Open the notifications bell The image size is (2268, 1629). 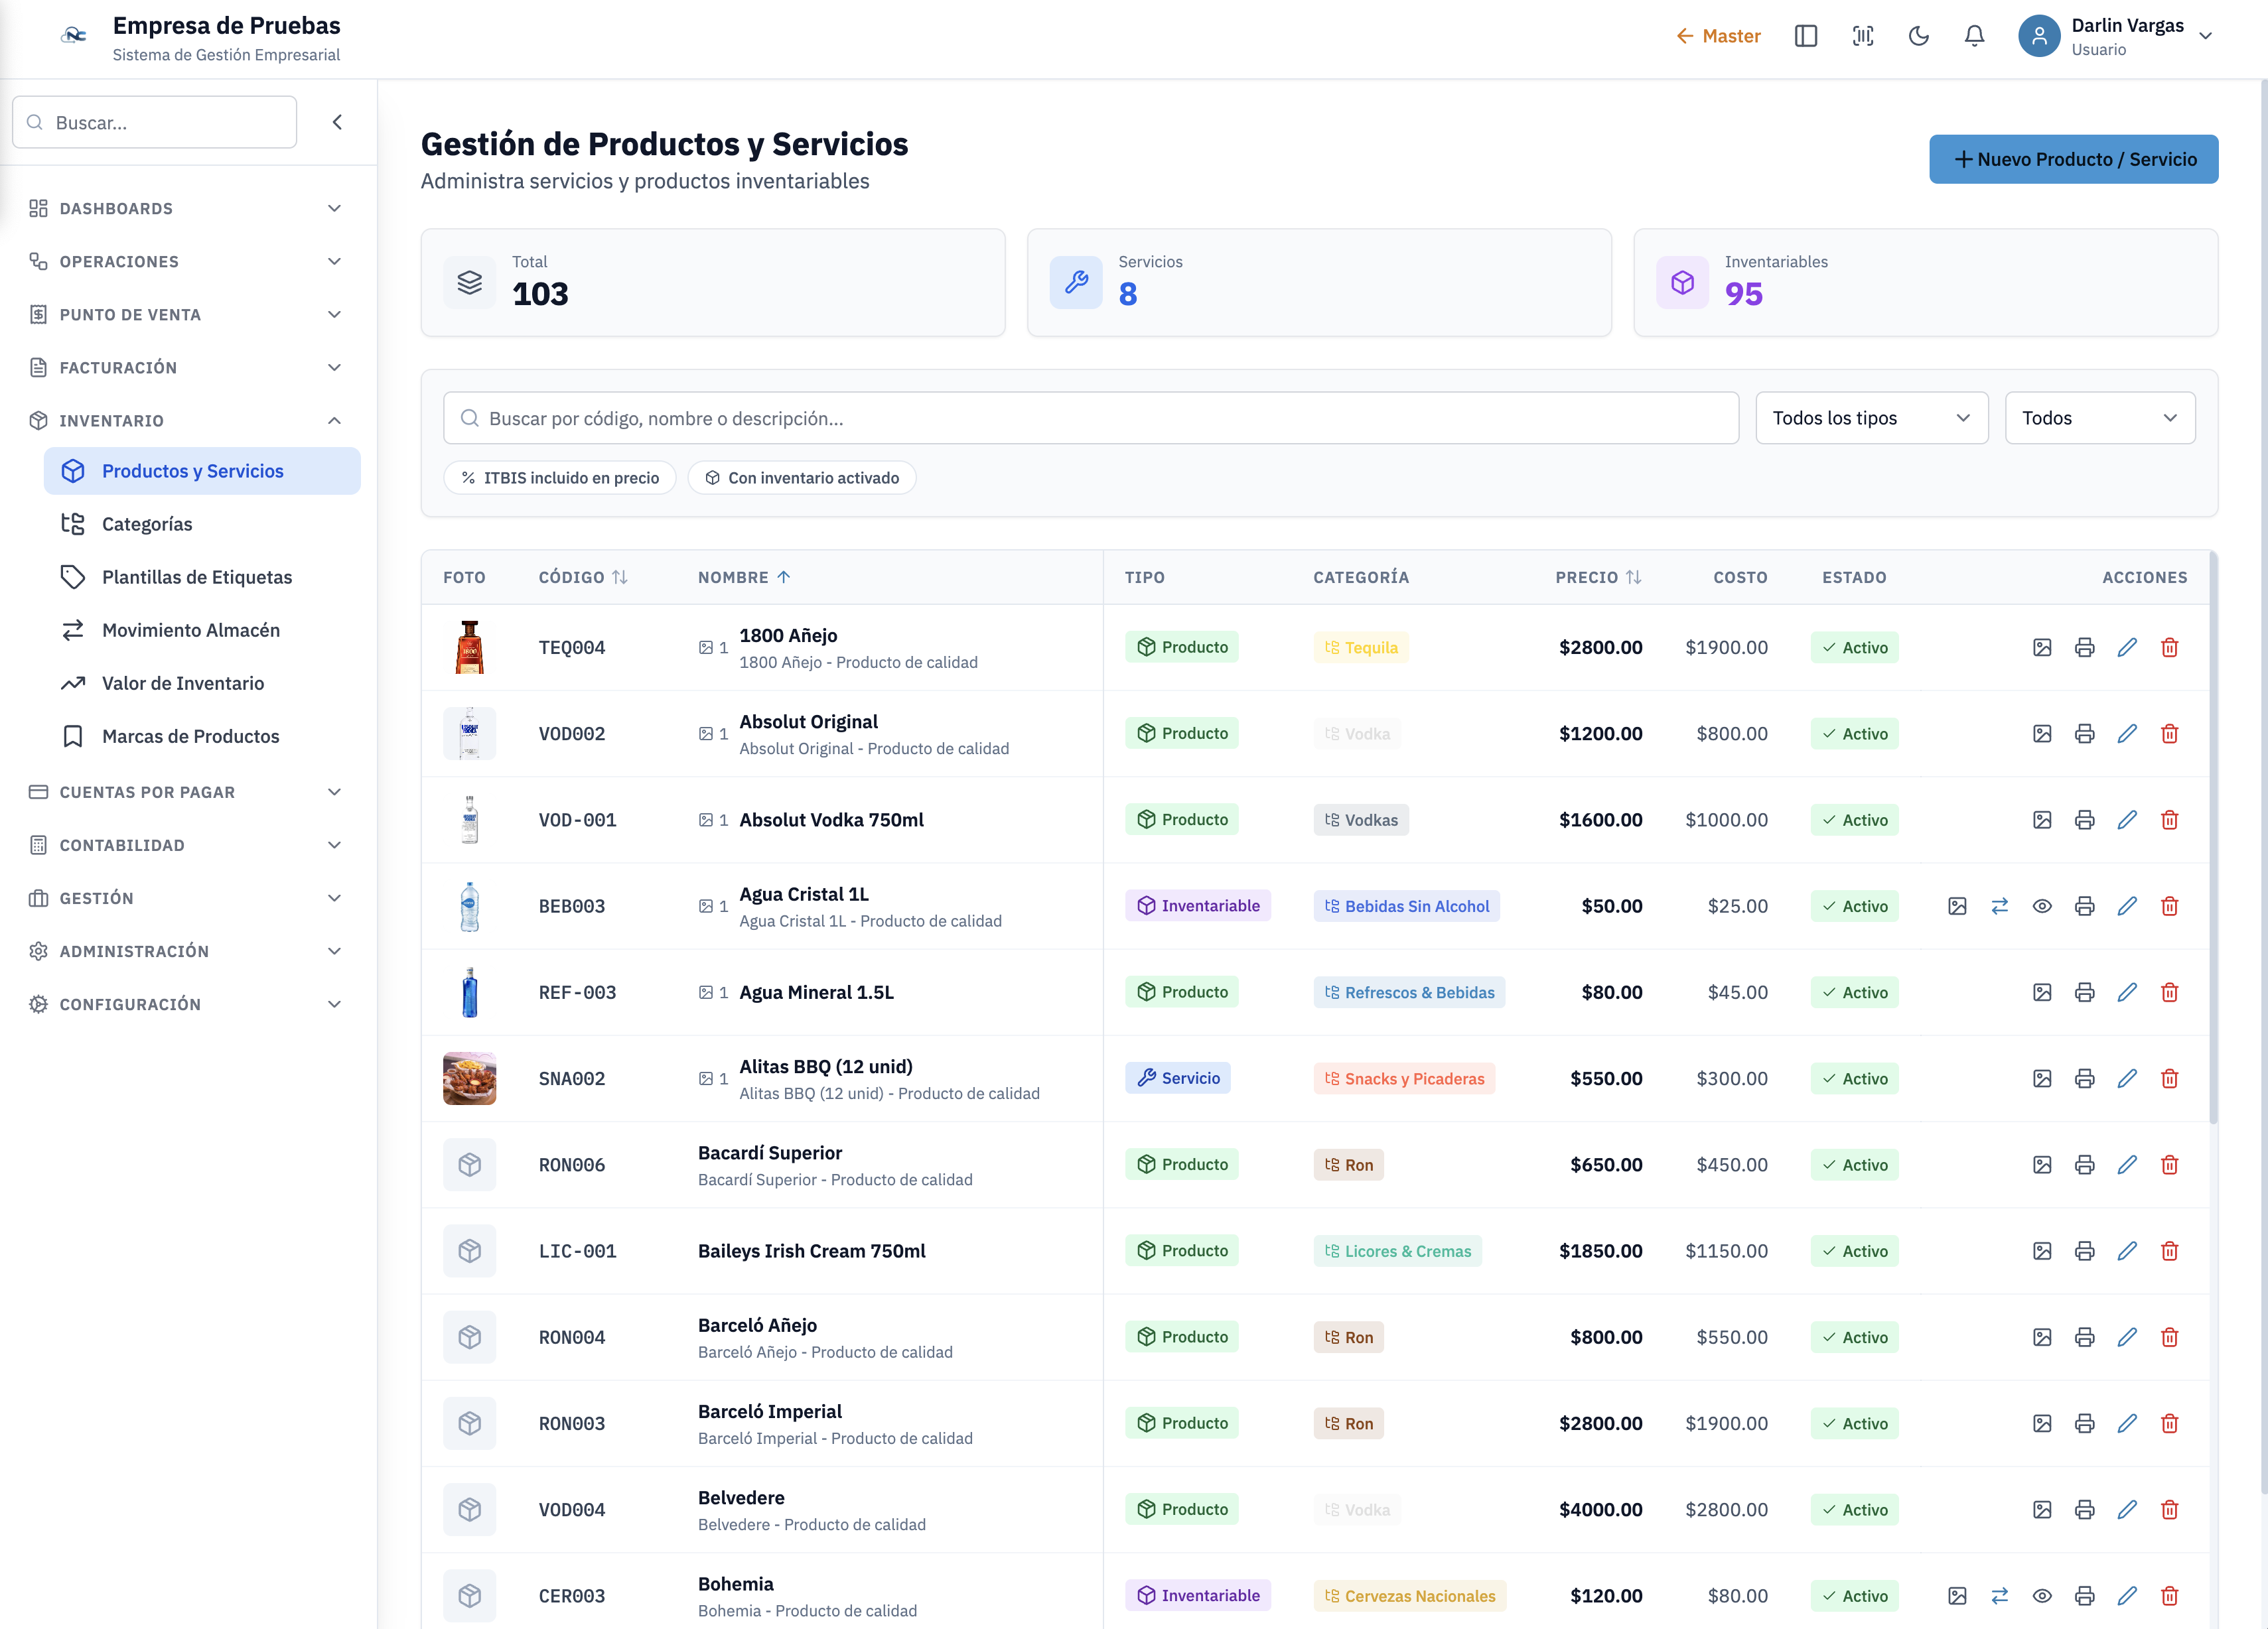(x=1974, y=36)
